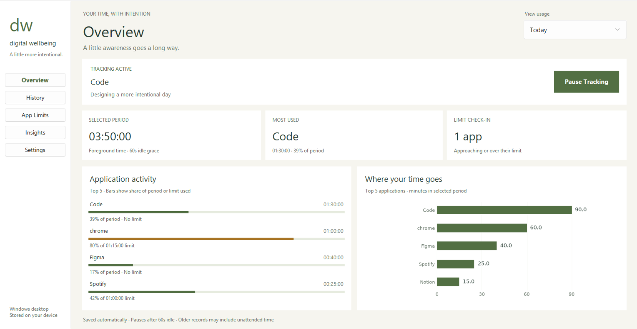Open the View usage Today dropdown
637x329 pixels.
click(x=575, y=30)
